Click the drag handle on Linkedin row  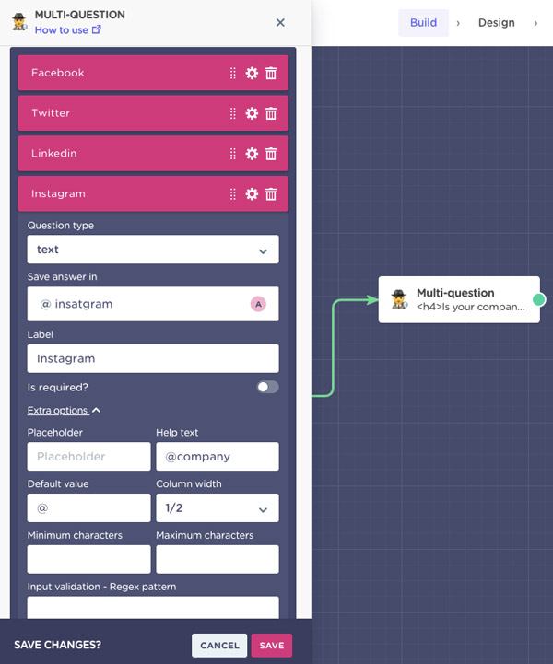click(232, 153)
